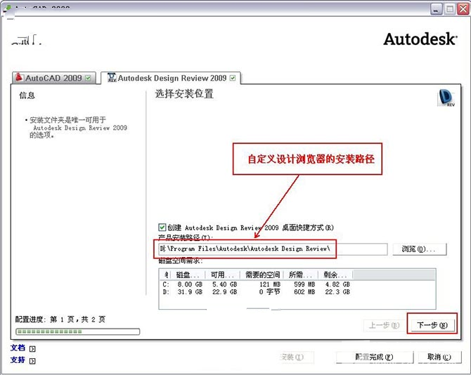Cancel setup with 取消 button
Screen dimensions: 471x375
439,357
